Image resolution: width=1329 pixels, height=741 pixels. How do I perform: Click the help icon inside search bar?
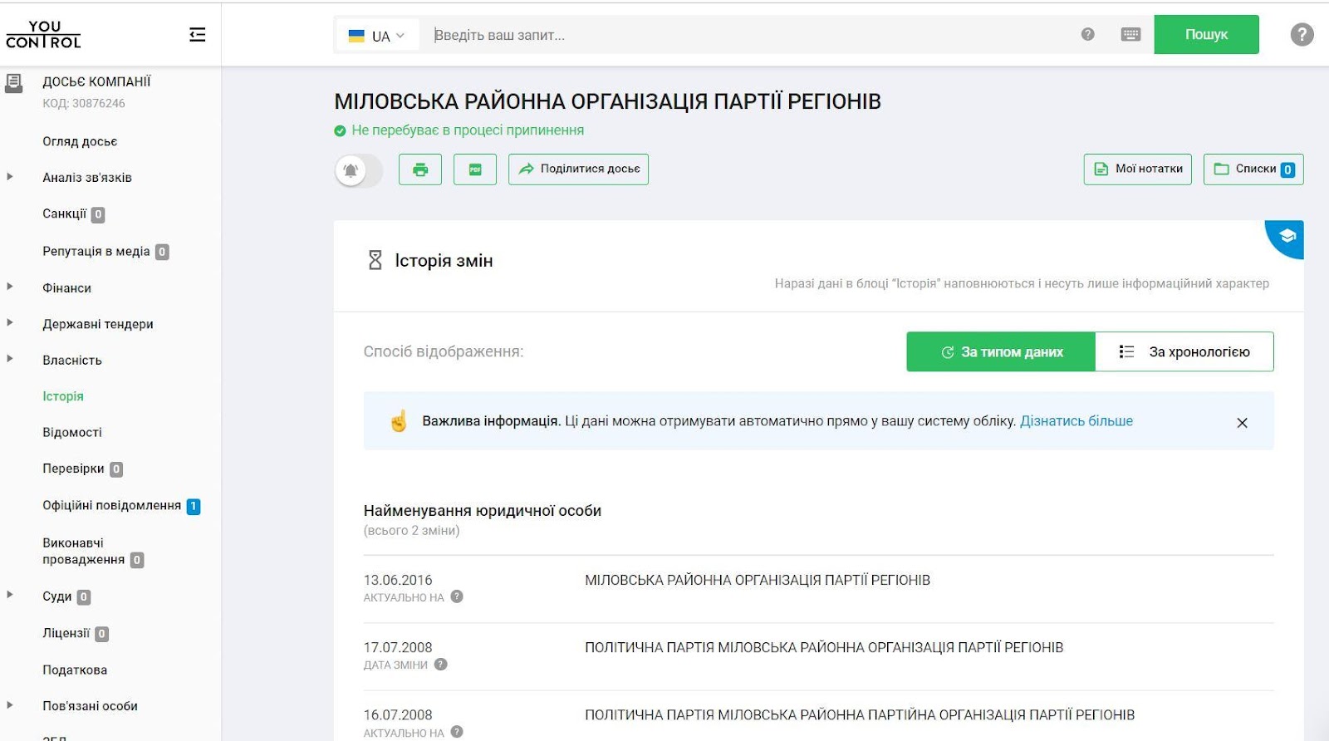[x=1087, y=35]
